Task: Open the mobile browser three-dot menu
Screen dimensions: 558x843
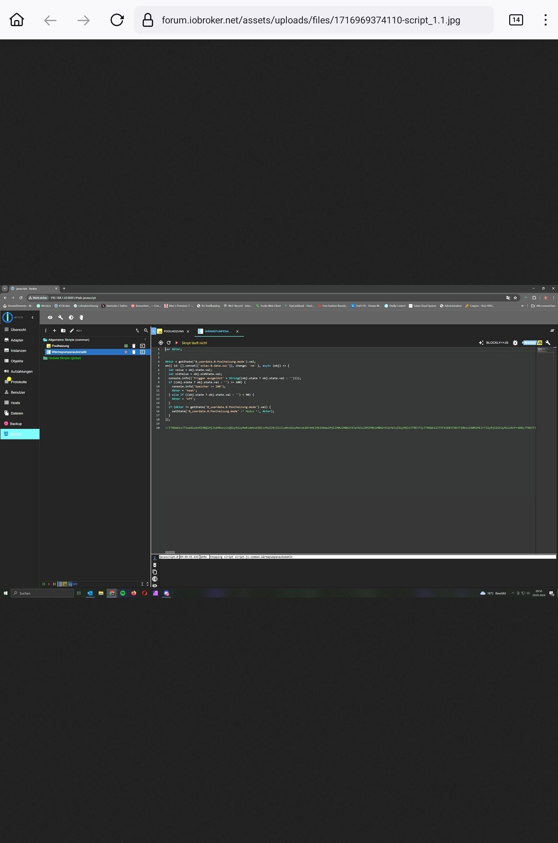Action: click(545, 20)
